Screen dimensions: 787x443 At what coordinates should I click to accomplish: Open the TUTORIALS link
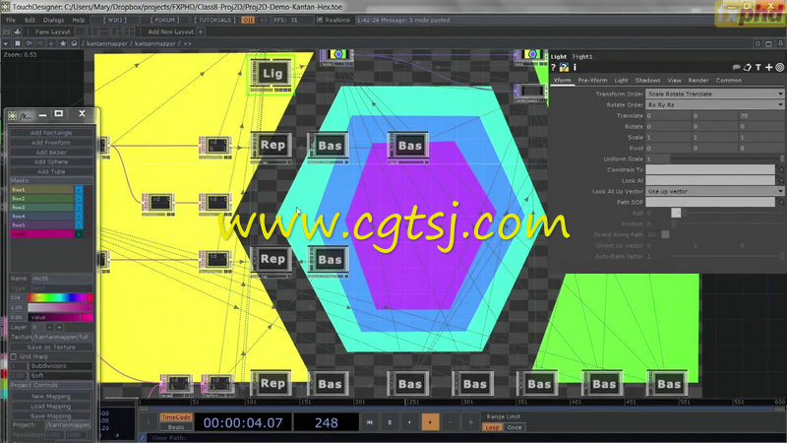point(214,20)
